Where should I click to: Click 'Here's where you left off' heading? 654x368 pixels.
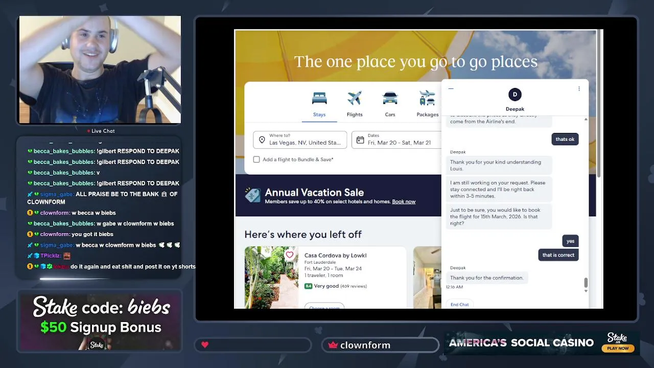[303, 234]
